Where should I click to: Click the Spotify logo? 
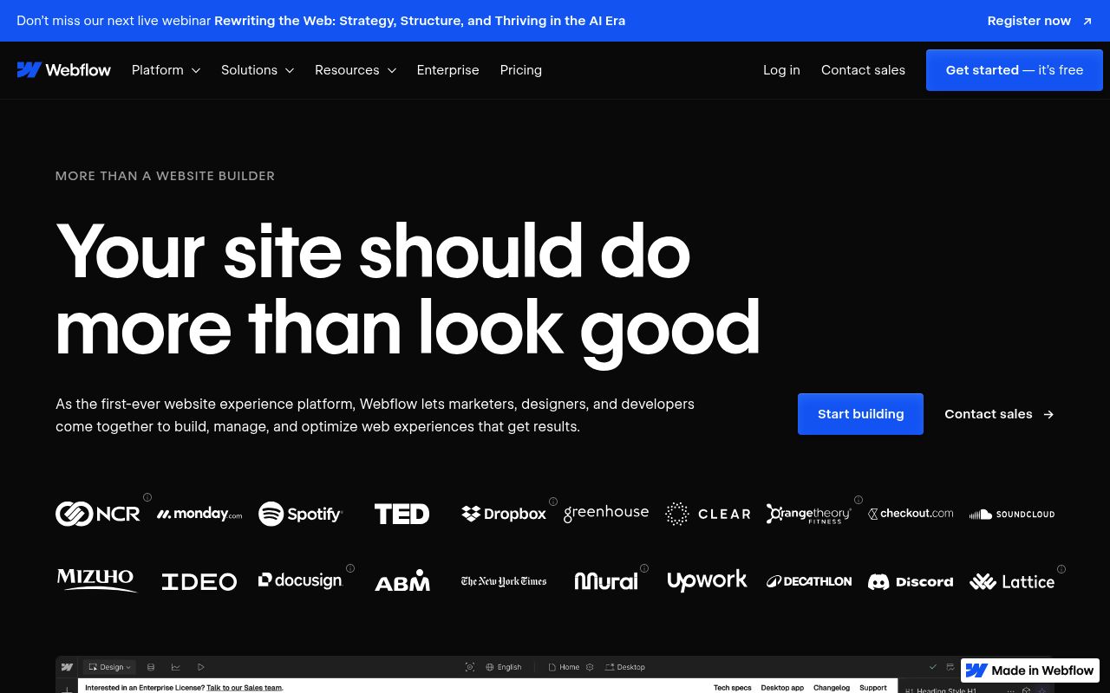(301, 514)
